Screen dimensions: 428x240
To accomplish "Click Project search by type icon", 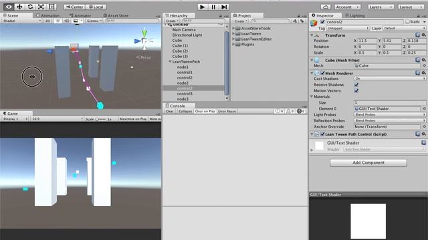I will click(295, 21).
